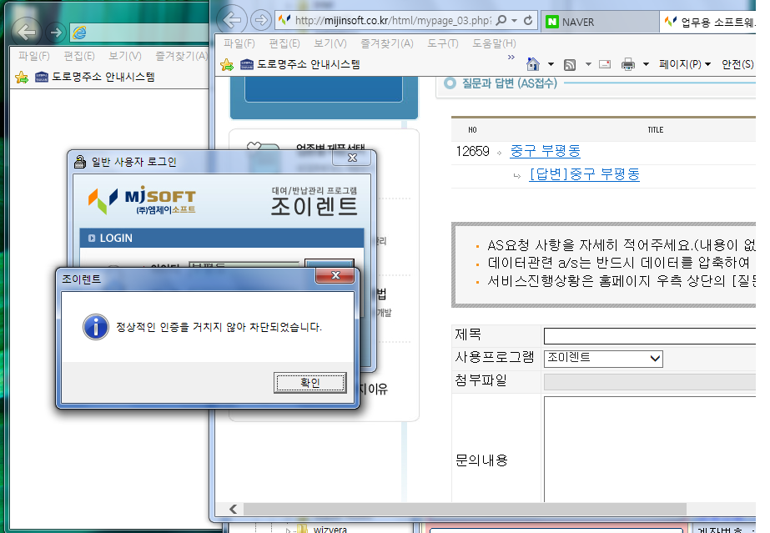Click the MJSOFT logo in the login window
The image size is (770, 533).
tap(142, 200)
